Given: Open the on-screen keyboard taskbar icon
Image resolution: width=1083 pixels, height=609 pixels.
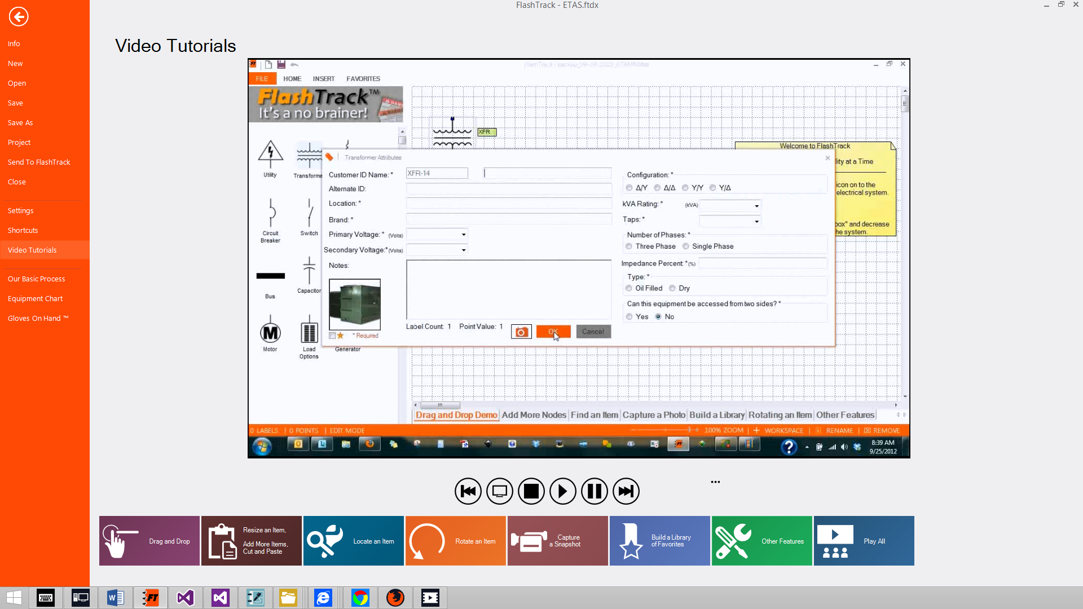Looking at the screenshot, I should [x=46, y=598].
